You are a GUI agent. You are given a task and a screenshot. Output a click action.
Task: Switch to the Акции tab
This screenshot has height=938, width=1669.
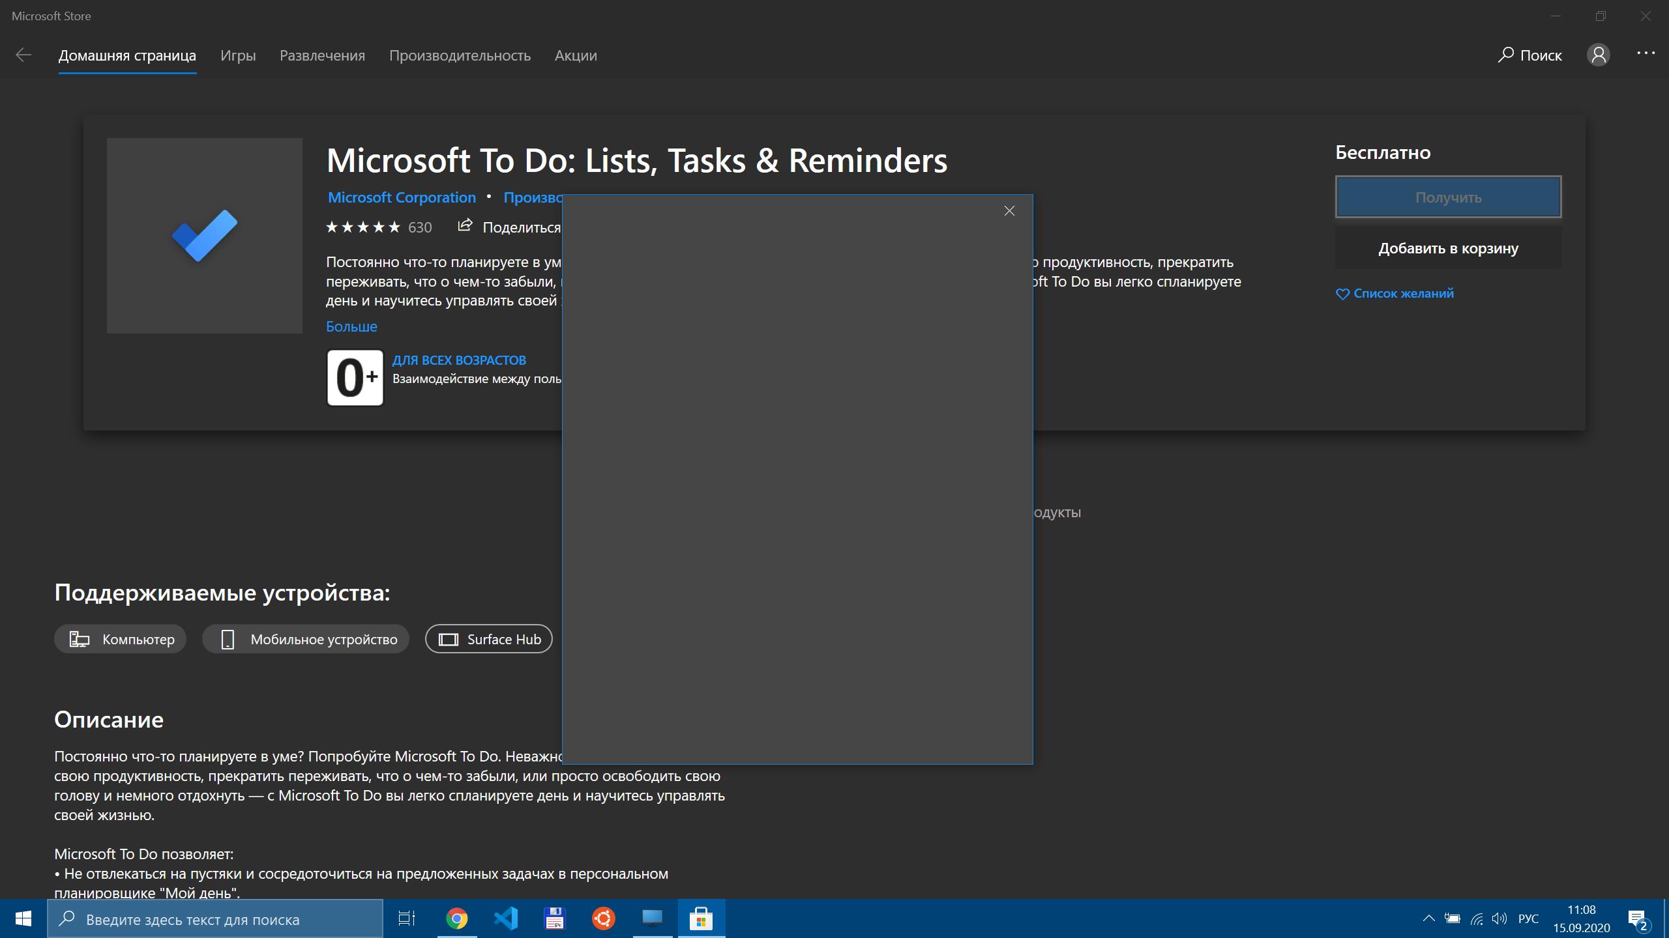click(x=576, y=55)
